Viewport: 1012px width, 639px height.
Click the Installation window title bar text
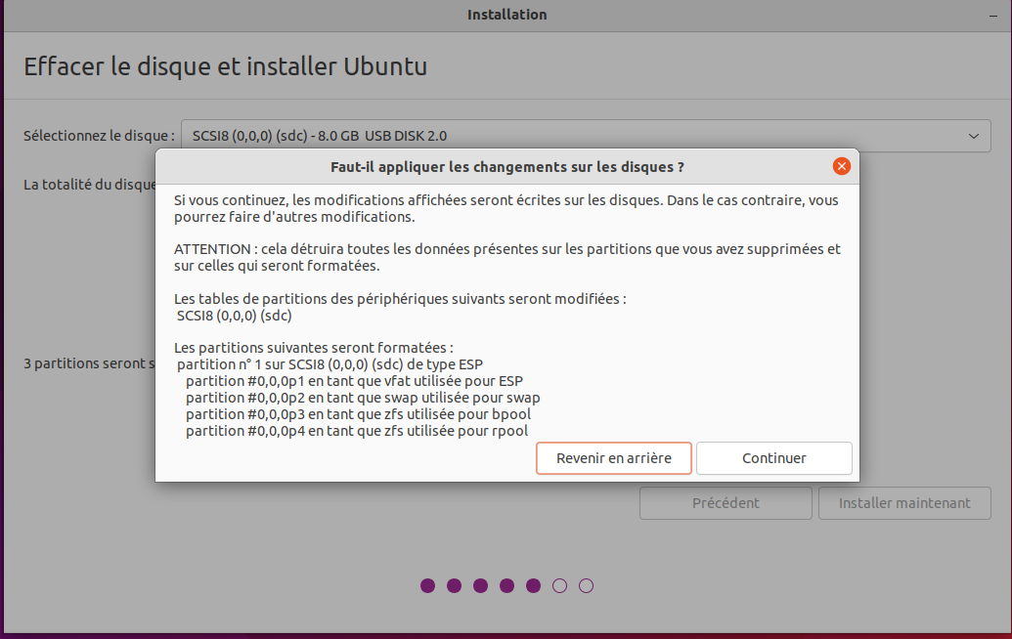(x=506, y=15)
